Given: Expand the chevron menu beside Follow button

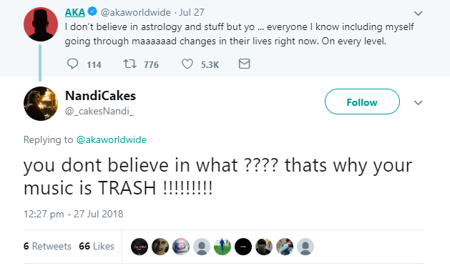Looking at the screenshot, I should [x=418, y=102].
